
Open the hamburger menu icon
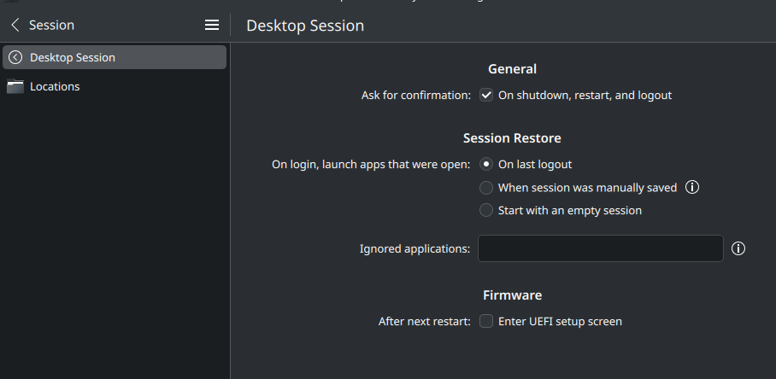[212, 25]
